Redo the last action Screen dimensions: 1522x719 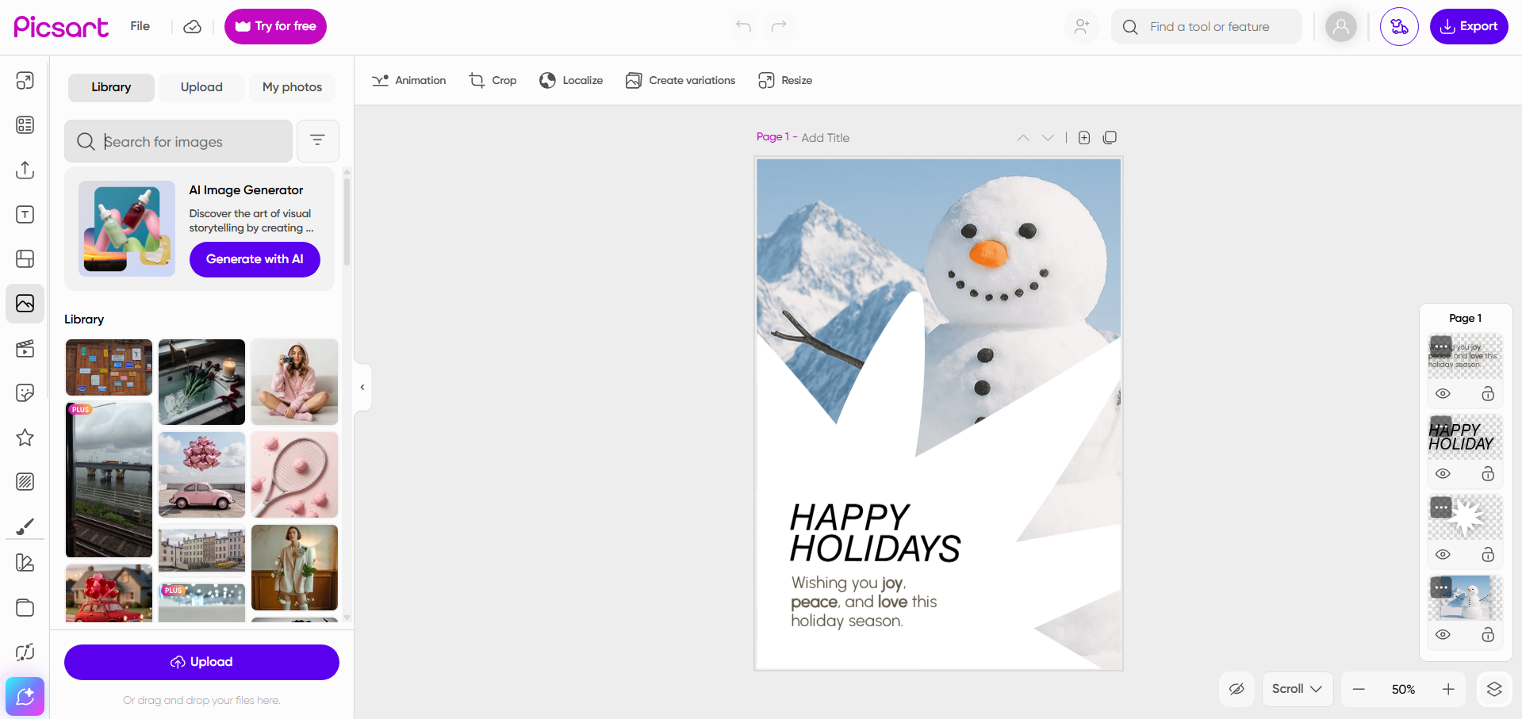[779, 26]
